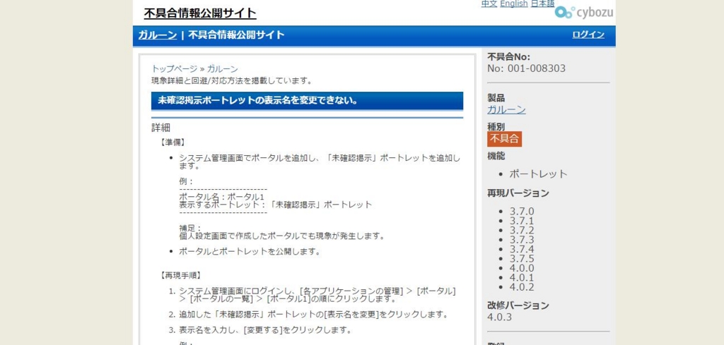This screenshot has height=345, width=724.
Task: Open ガルーン product link in sidebar
Action: click(506, 109)
